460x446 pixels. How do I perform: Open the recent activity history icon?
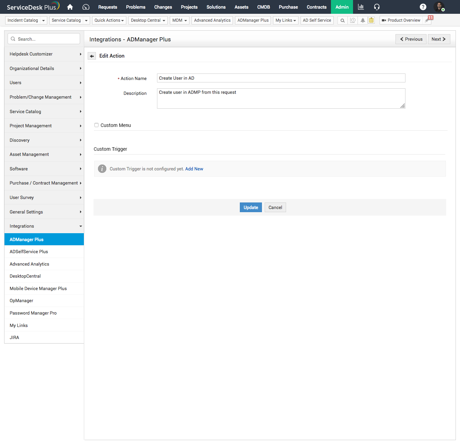[x=353, y=20]
